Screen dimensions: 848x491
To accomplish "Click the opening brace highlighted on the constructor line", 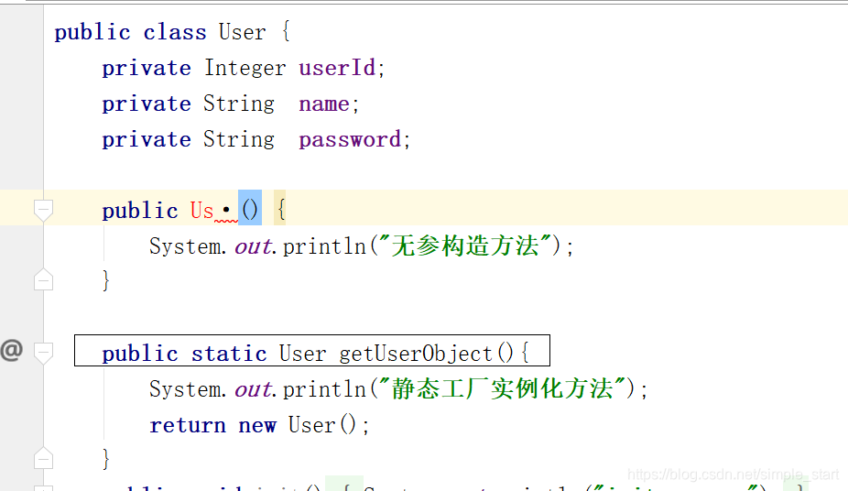I will 280,208.
